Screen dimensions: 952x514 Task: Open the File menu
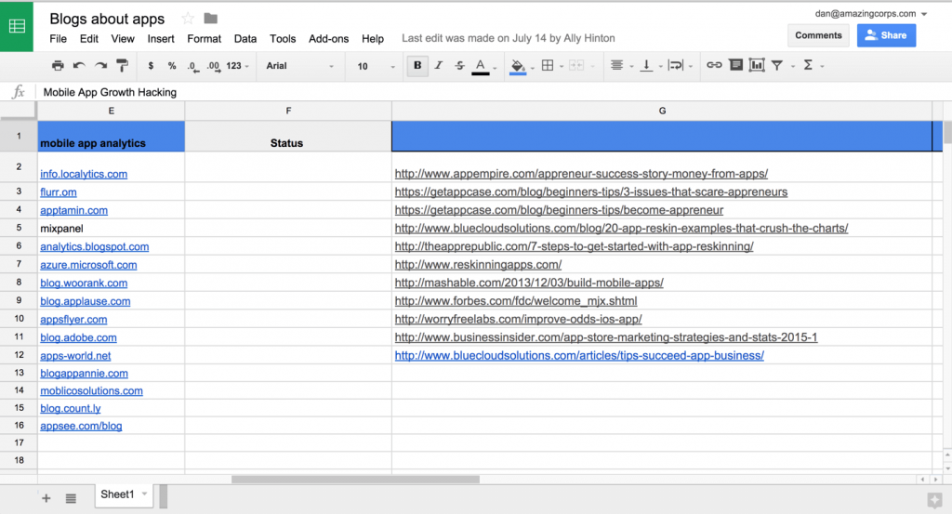58,39
